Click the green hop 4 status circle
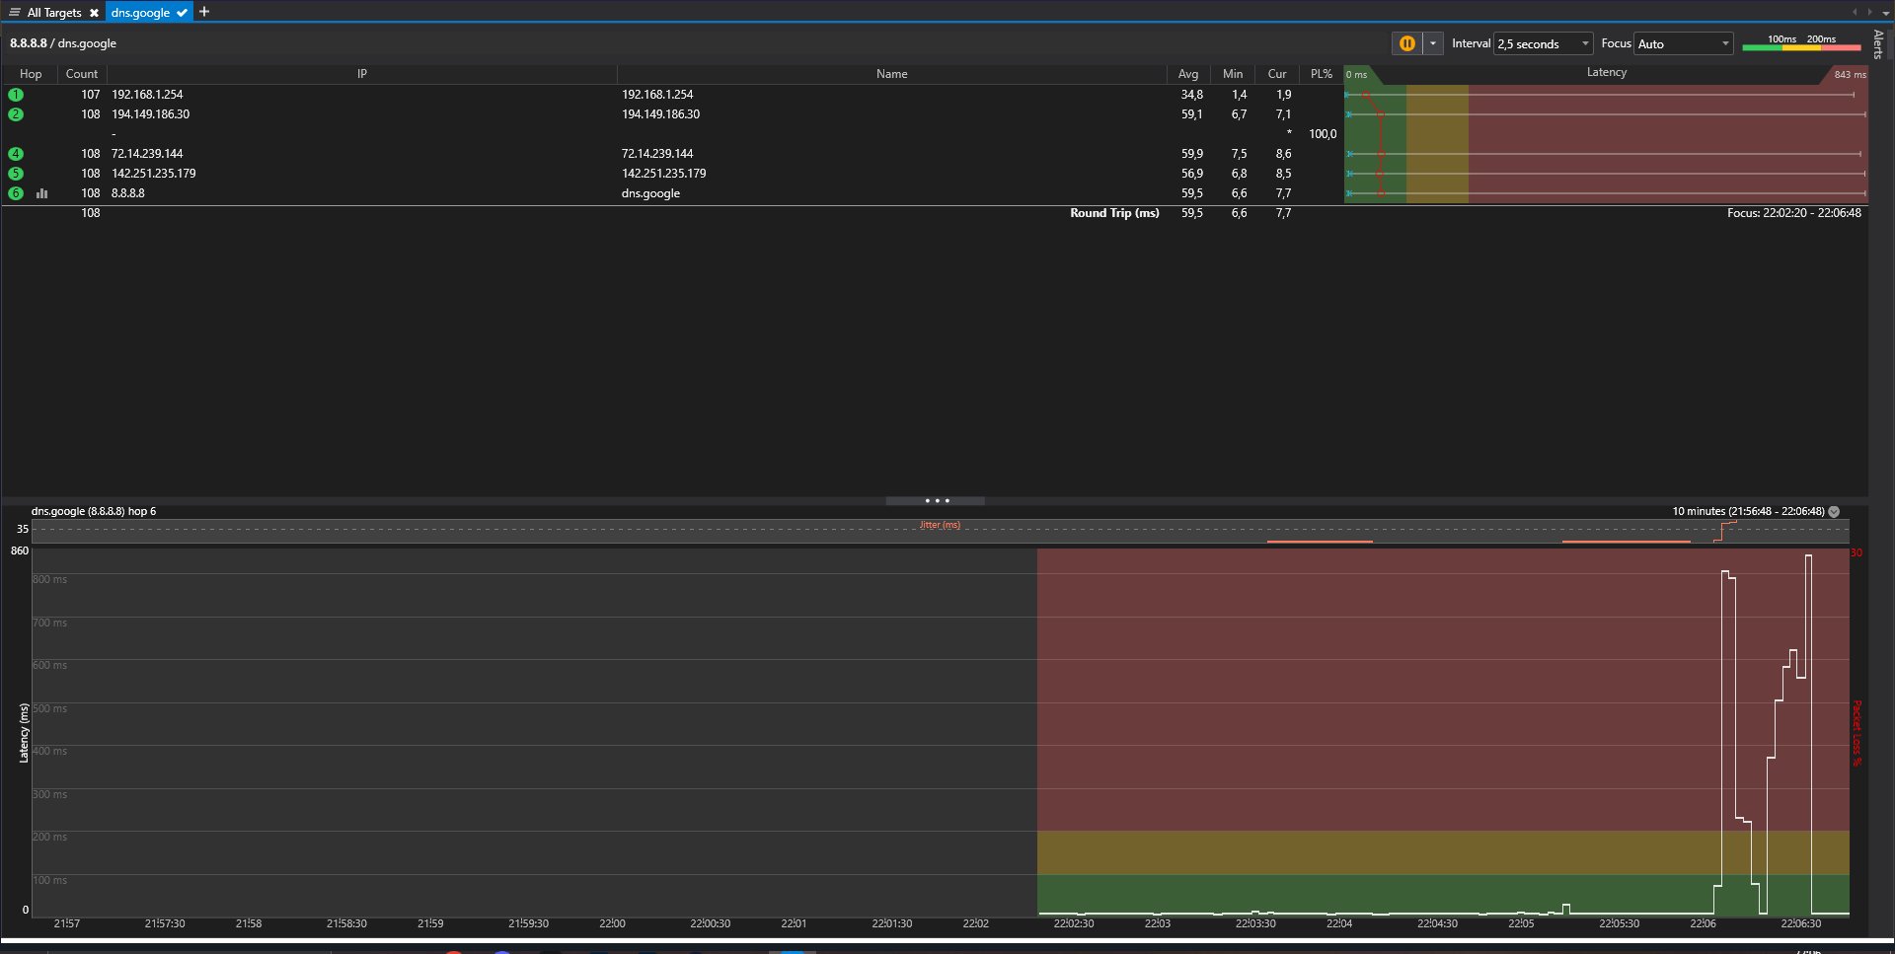1895x954 pixels. click(16, 154)
